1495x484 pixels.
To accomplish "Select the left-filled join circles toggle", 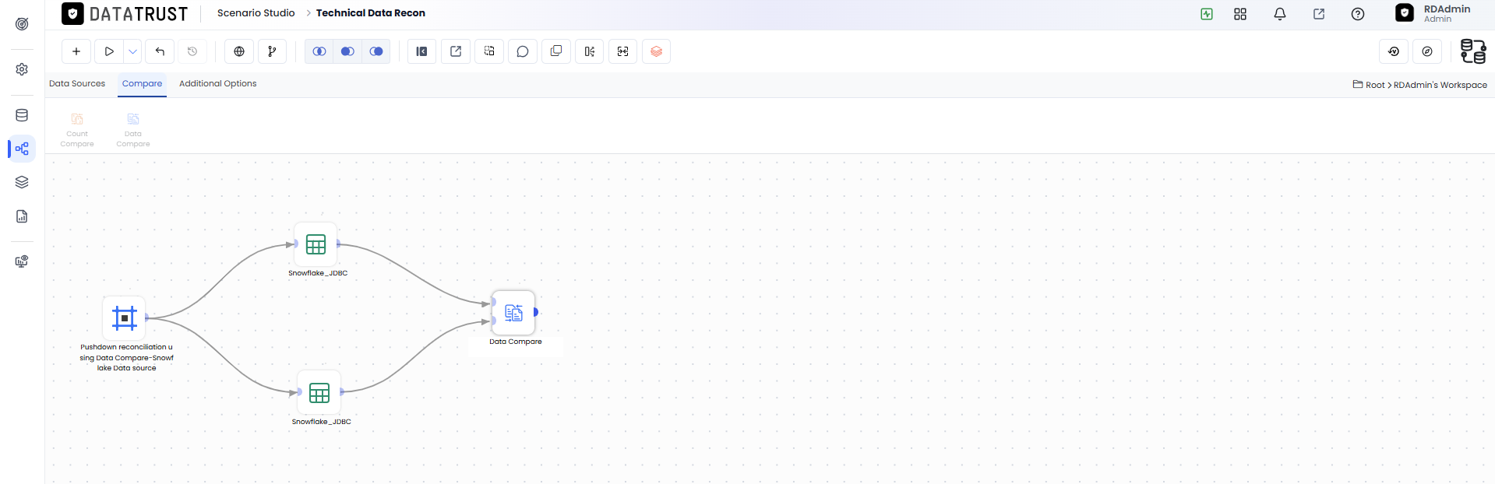I will 347,51.
